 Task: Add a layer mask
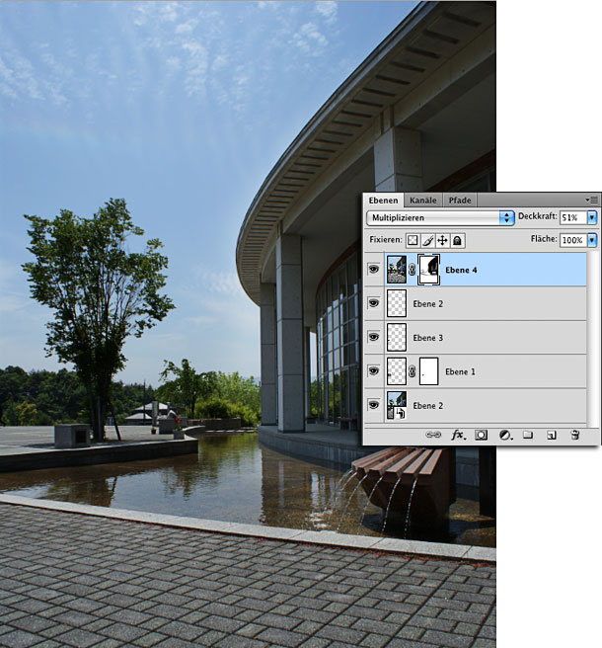(x=481, y=436)
